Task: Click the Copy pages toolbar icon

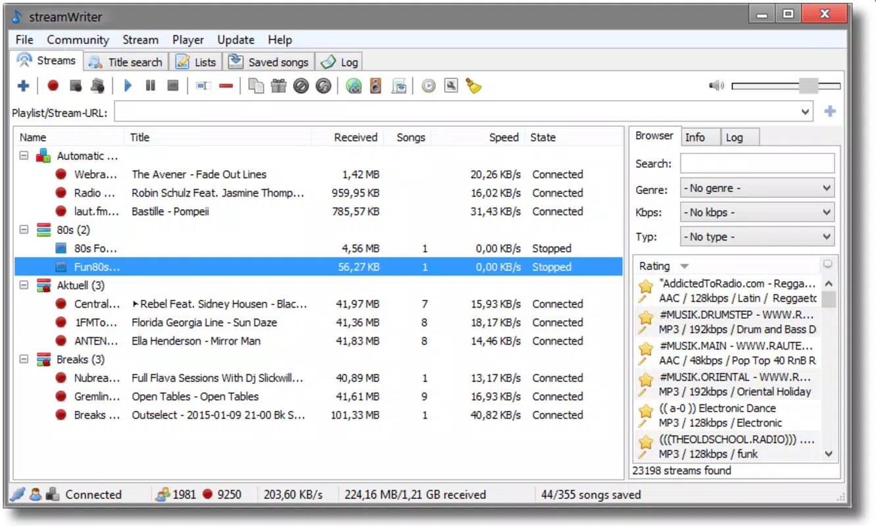Action: pos(256,85)
